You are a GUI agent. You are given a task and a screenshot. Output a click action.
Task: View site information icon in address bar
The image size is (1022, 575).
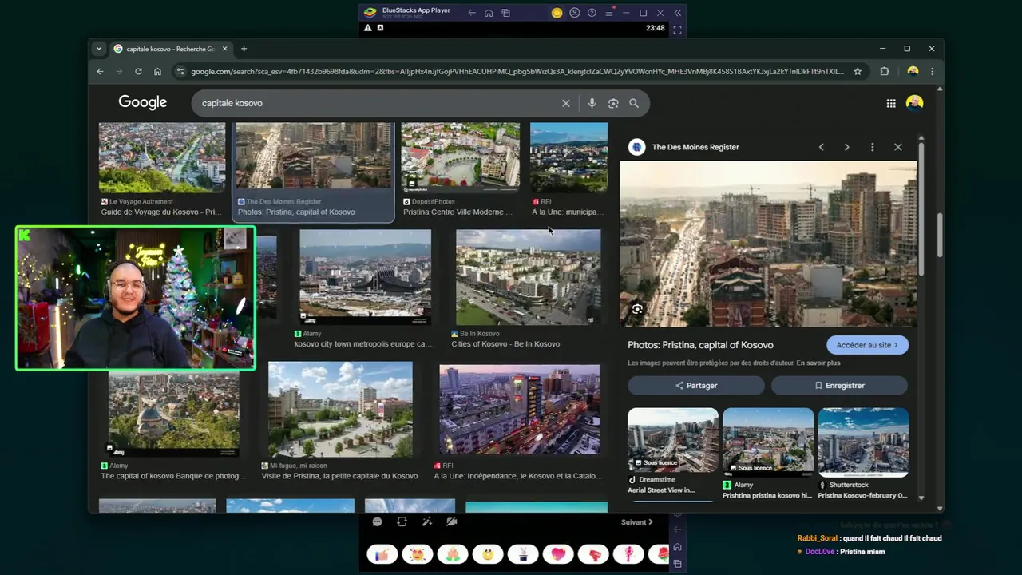click(180, 71)
